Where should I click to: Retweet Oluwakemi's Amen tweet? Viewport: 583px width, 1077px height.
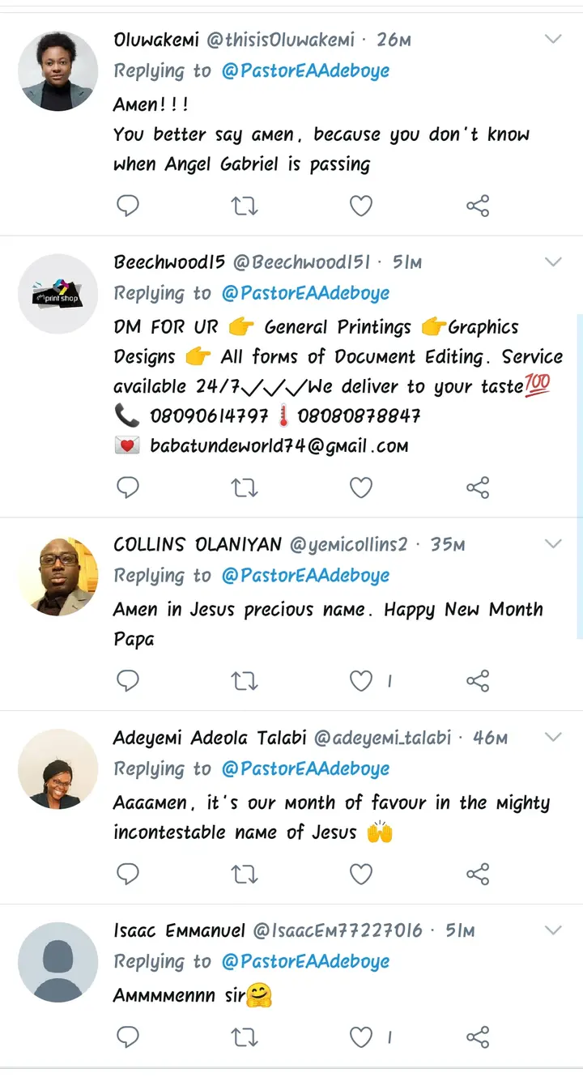245,206
